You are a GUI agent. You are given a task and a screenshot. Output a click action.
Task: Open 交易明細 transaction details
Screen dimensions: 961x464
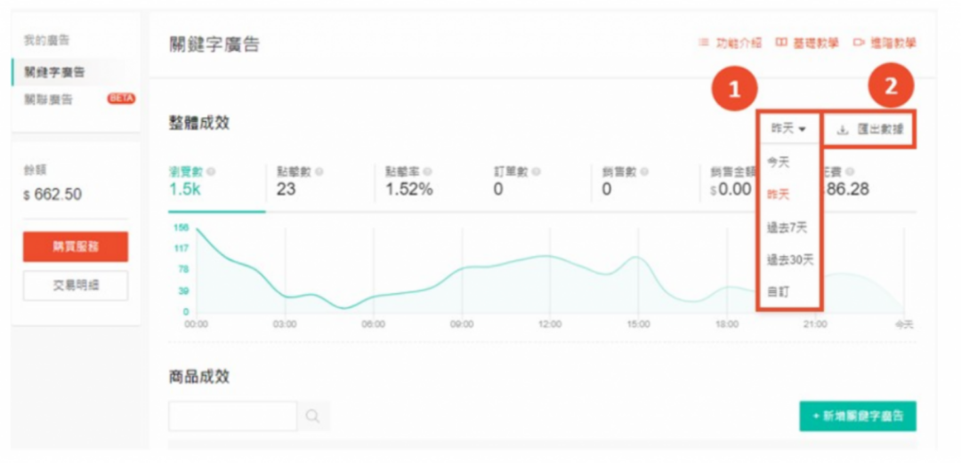point(76,286)
